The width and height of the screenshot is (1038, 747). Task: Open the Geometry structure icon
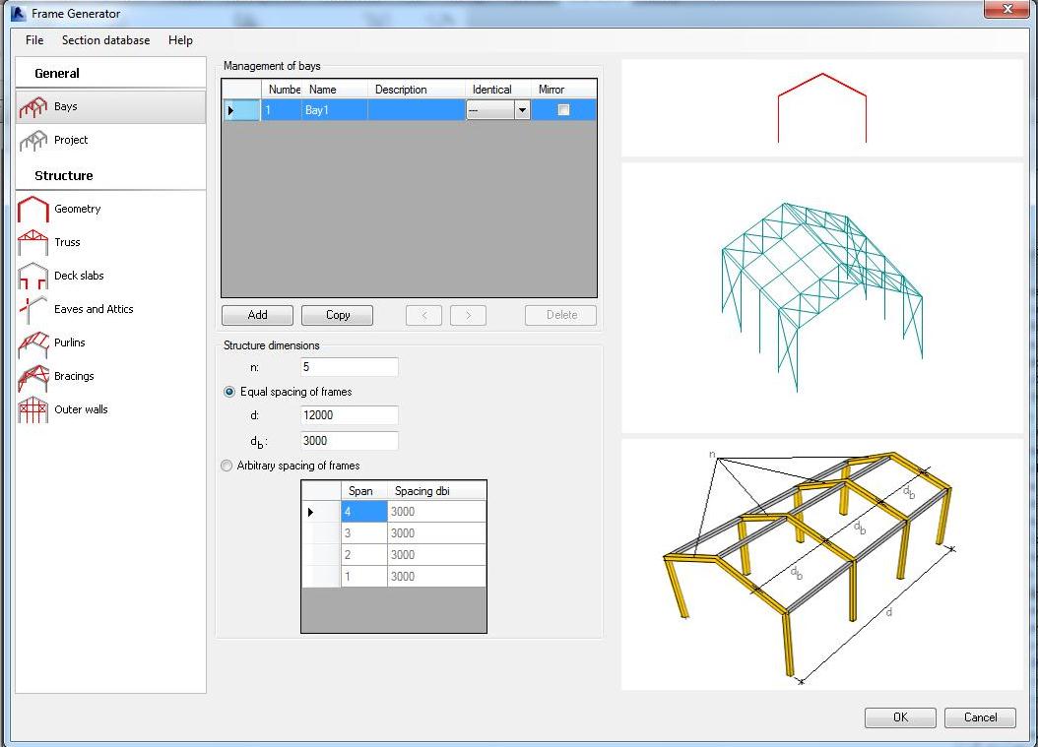click(33, 209)
